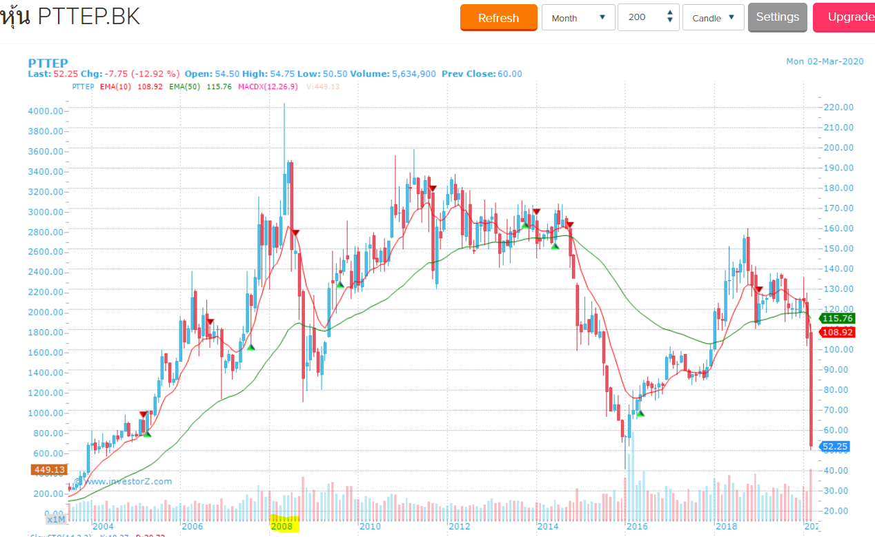
Task: Click the highlighted 2008 year label
Action: coord(283,527)
